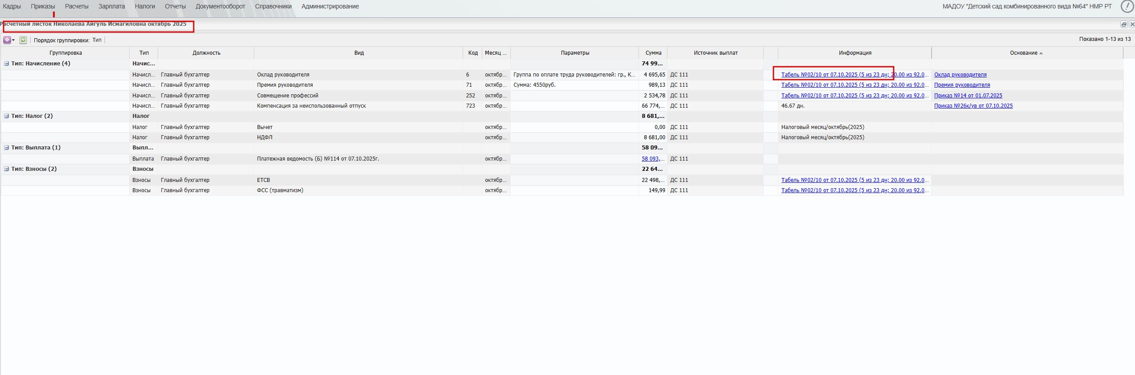Image resolution: width=1135 pixels, height=375 pixels.
Task: Click the 58 093 payment sum link
Action: point(652,159)
